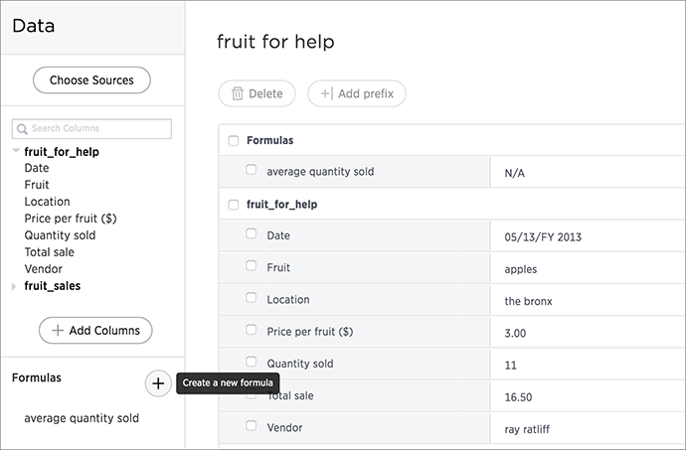Open the Choose Sources button

(91, 80)
